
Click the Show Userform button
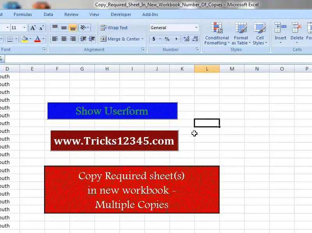[x=112, y=111]
